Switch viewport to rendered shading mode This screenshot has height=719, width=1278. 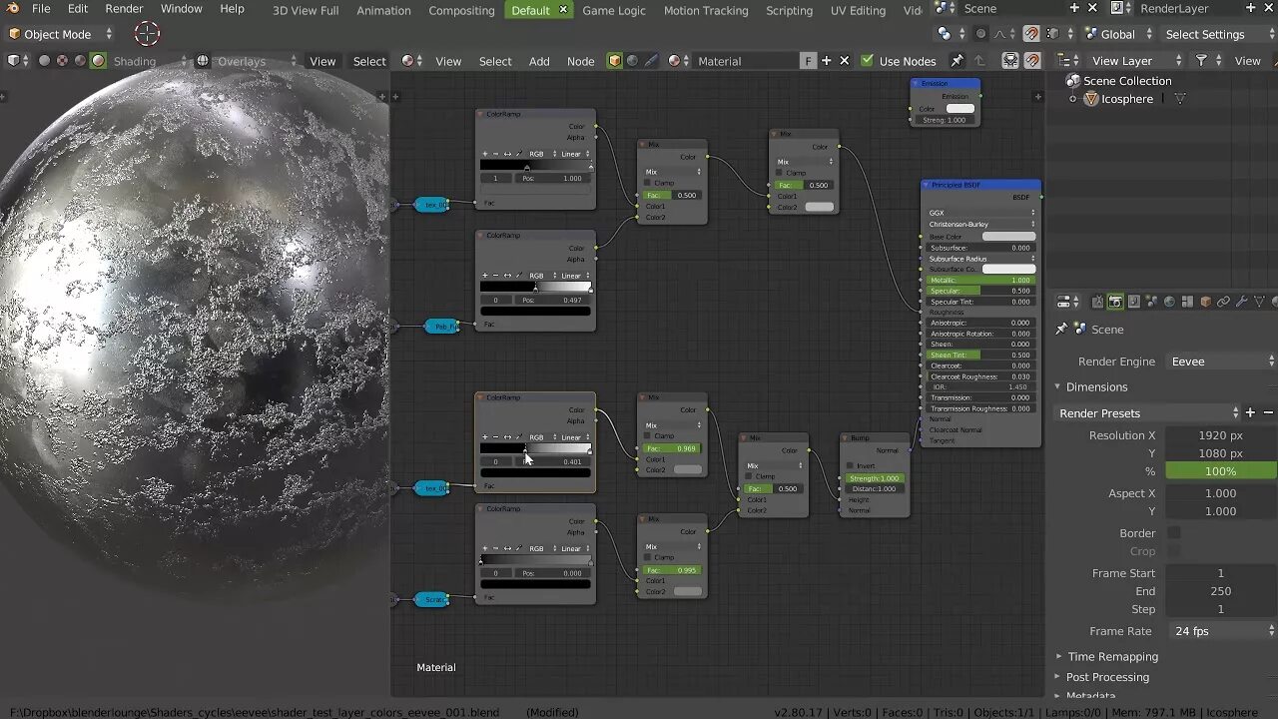(98, 61)
